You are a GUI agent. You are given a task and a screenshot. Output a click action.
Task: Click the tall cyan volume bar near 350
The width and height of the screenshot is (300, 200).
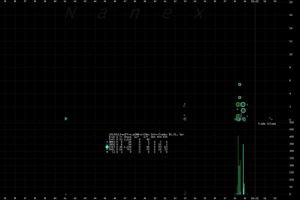click(243, 169)
